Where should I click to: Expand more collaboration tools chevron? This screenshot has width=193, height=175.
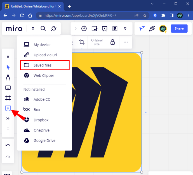125,29
